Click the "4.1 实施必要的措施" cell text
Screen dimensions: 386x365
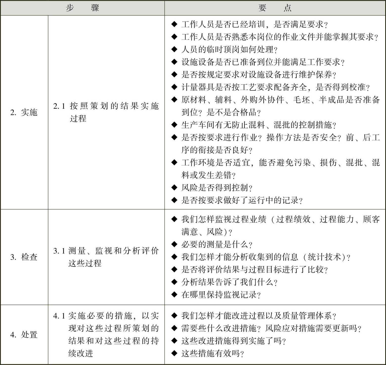[106, 334]
